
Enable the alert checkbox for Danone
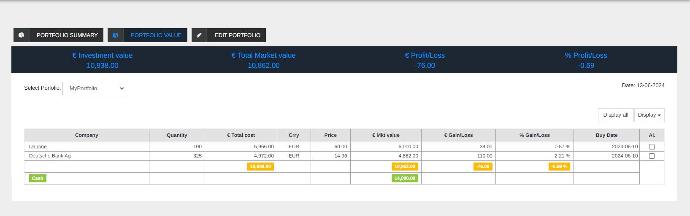[x=652, y=147]
